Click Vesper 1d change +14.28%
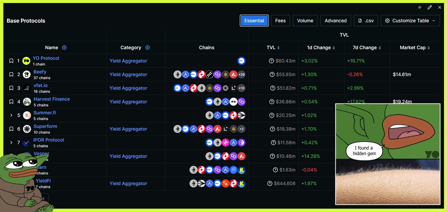Viewport: 447px width, 212px height. pos(311,156)
